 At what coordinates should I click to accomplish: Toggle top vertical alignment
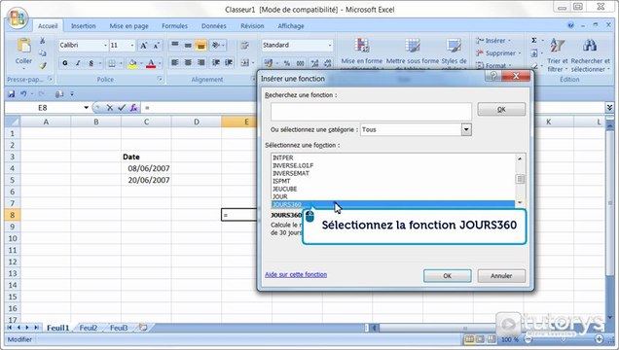tap(175, 45)
